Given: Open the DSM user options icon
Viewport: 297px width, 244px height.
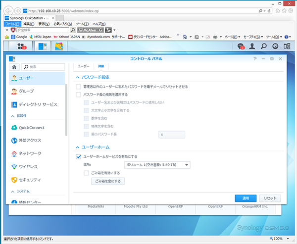Looking at the screenshot, I should point(252,46).
